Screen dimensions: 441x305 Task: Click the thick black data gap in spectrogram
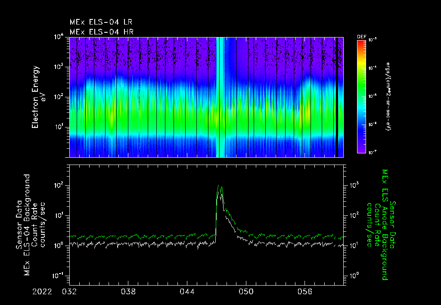click(x=337, y=97)
